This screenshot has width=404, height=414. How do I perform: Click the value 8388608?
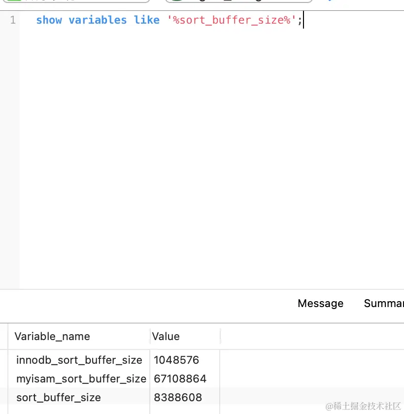click(178, 398)
